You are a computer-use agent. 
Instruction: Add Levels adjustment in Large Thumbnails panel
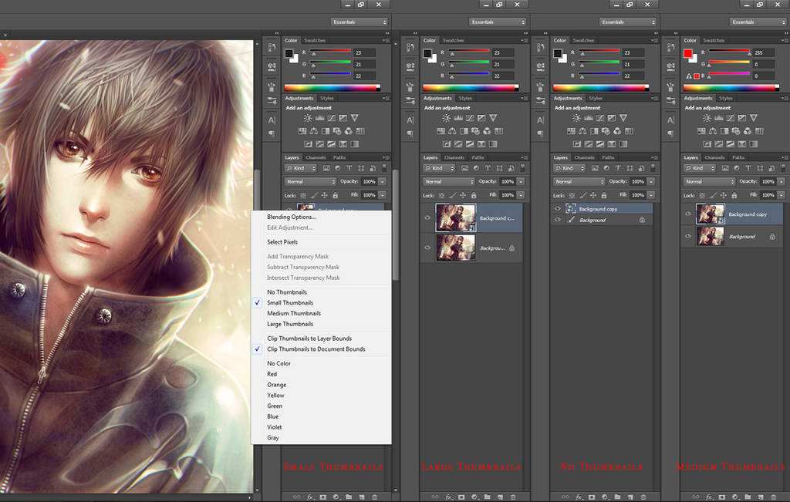click(x=458, y=118)
